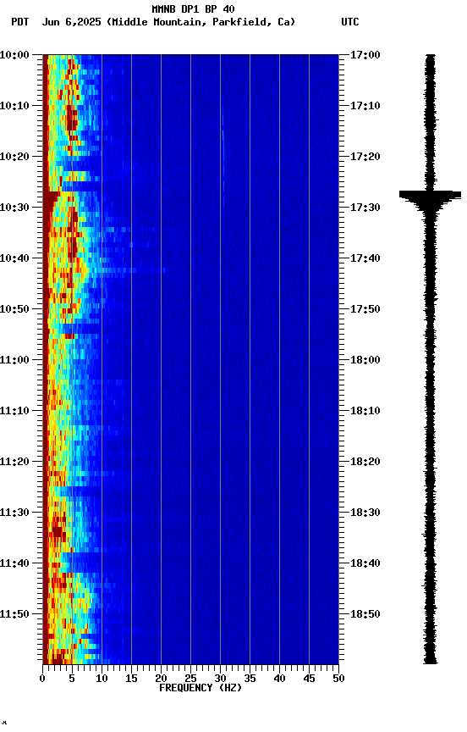Click the '11:30' PDT time label
The width and height of the screenshot is (467, 732).
pos(14,513)
